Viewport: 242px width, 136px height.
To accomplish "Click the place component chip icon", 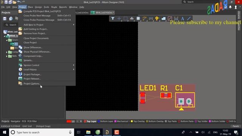I will tap(138, 19).
